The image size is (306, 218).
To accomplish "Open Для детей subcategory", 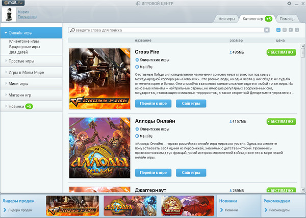I will [x=18, y=52].
